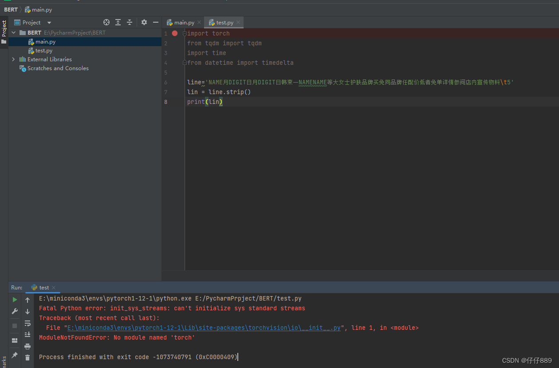The height and width of the screenshot is (368, 559).
Task: Place cursor in print(lin) line
Action: click(x=205, y=102)
